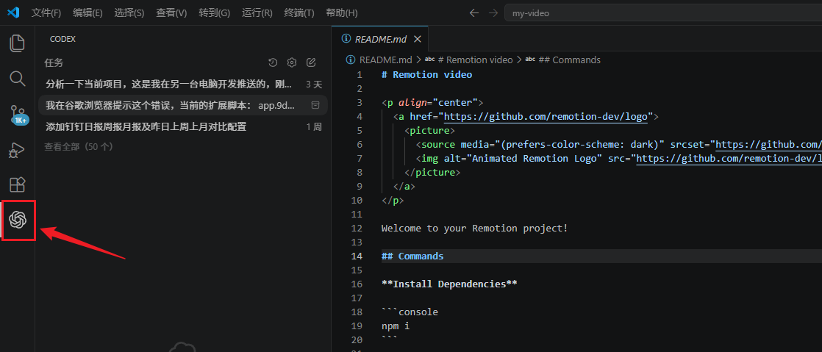
Task: Open the Run and Debug view
Action: coord(17,150)
